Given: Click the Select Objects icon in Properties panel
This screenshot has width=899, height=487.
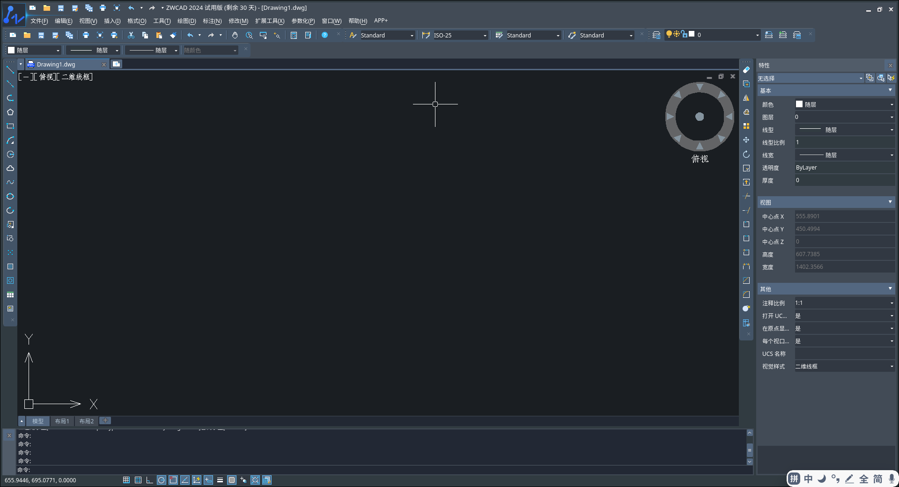Looking at the screenshot, I should point(880,78).
